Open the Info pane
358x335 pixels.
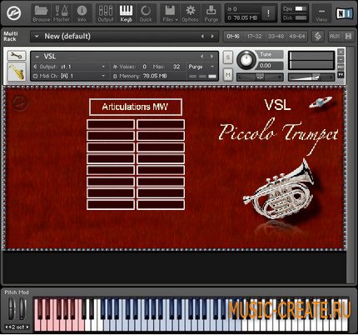click(82, 13)
